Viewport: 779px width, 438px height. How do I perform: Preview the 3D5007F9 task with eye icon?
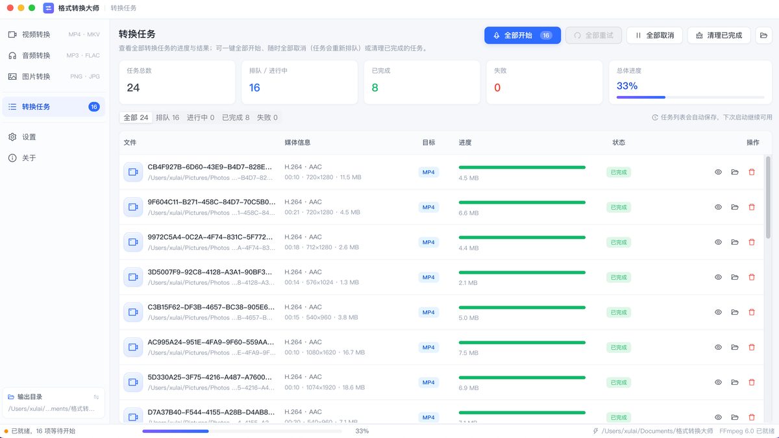718,277
